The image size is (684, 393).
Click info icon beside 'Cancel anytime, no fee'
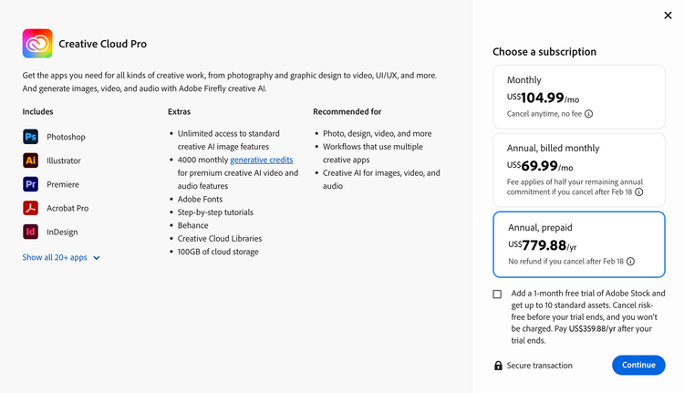[x=589, y=114]
